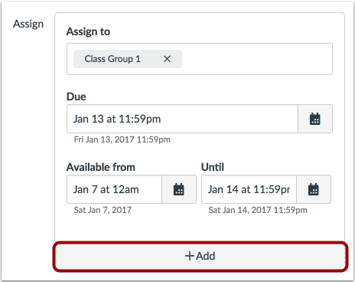This screenshot has width=355, height=282.
Task: Open the Available from calendar picker
Action: point(179,189)
